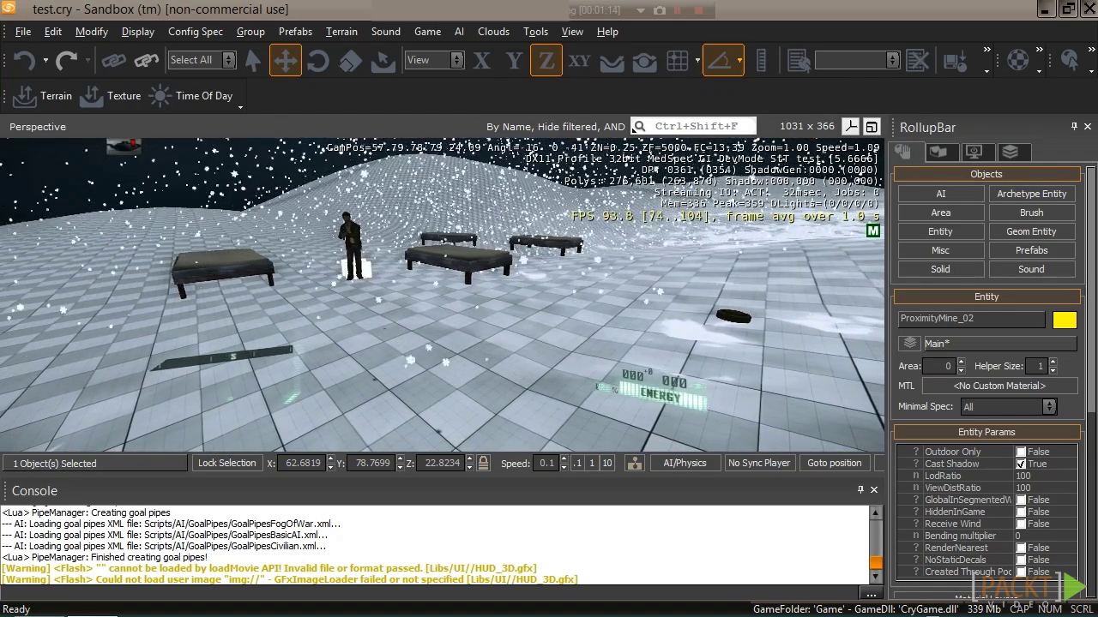Open the Tools menu
The image size is (1098, 617).
point(535,32)
